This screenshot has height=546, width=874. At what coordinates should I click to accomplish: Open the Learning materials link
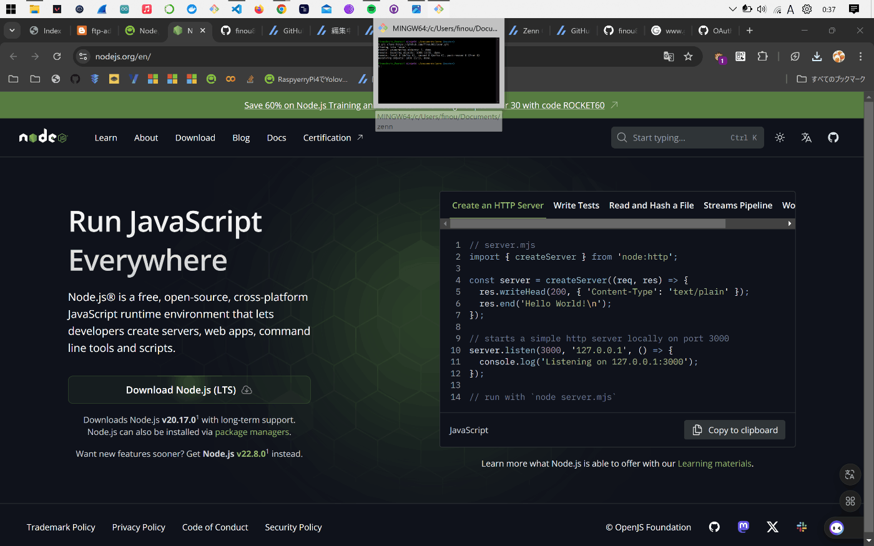[x=715, y=464]
